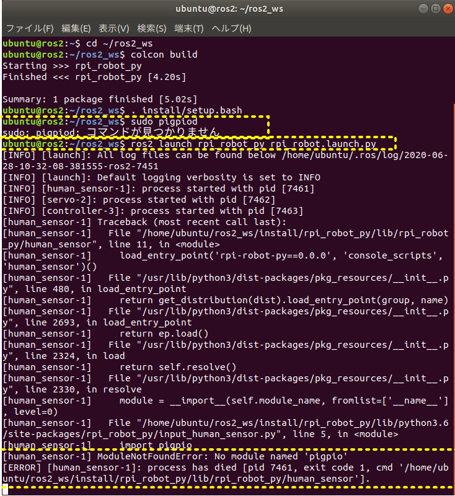Minimize the terminal window

pos(423,9)
